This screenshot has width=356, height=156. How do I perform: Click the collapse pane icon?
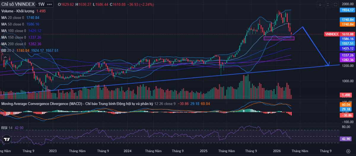coord(328,4)
